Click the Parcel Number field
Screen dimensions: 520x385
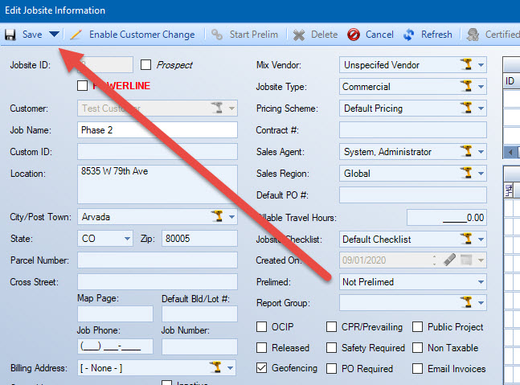tap(158, 260)
